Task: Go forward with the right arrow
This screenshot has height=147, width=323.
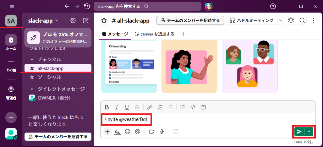Action: (77, 6)
